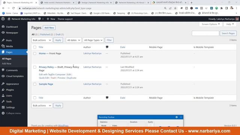This screenshot has height=135, width=240.
Task: Click the Settings icon in sidebar
Action: coord(3,107)
